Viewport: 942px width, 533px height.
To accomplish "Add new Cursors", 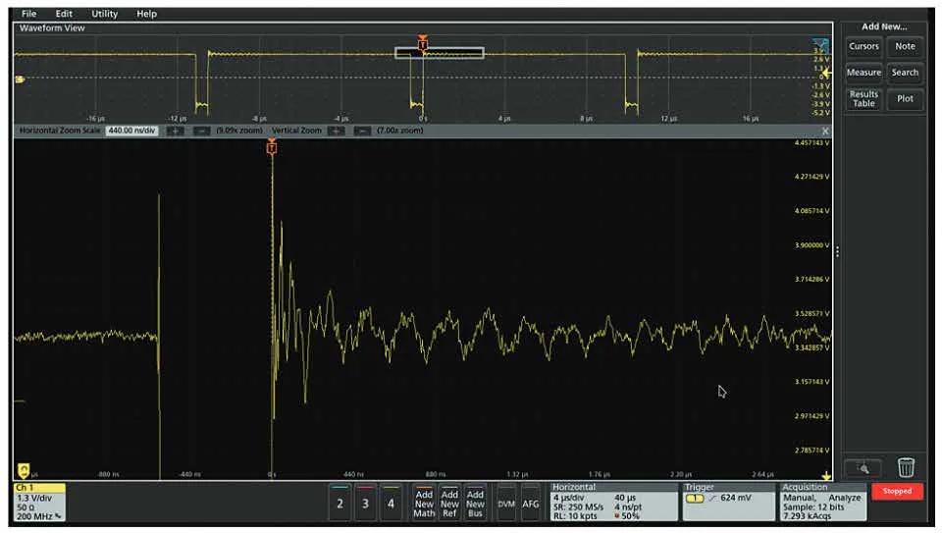I will pyautogui.click(x=863, y=46).
